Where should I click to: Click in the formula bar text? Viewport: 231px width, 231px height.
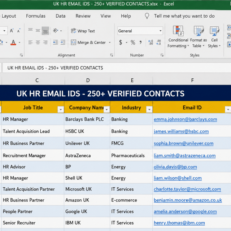tap(55, 68)
